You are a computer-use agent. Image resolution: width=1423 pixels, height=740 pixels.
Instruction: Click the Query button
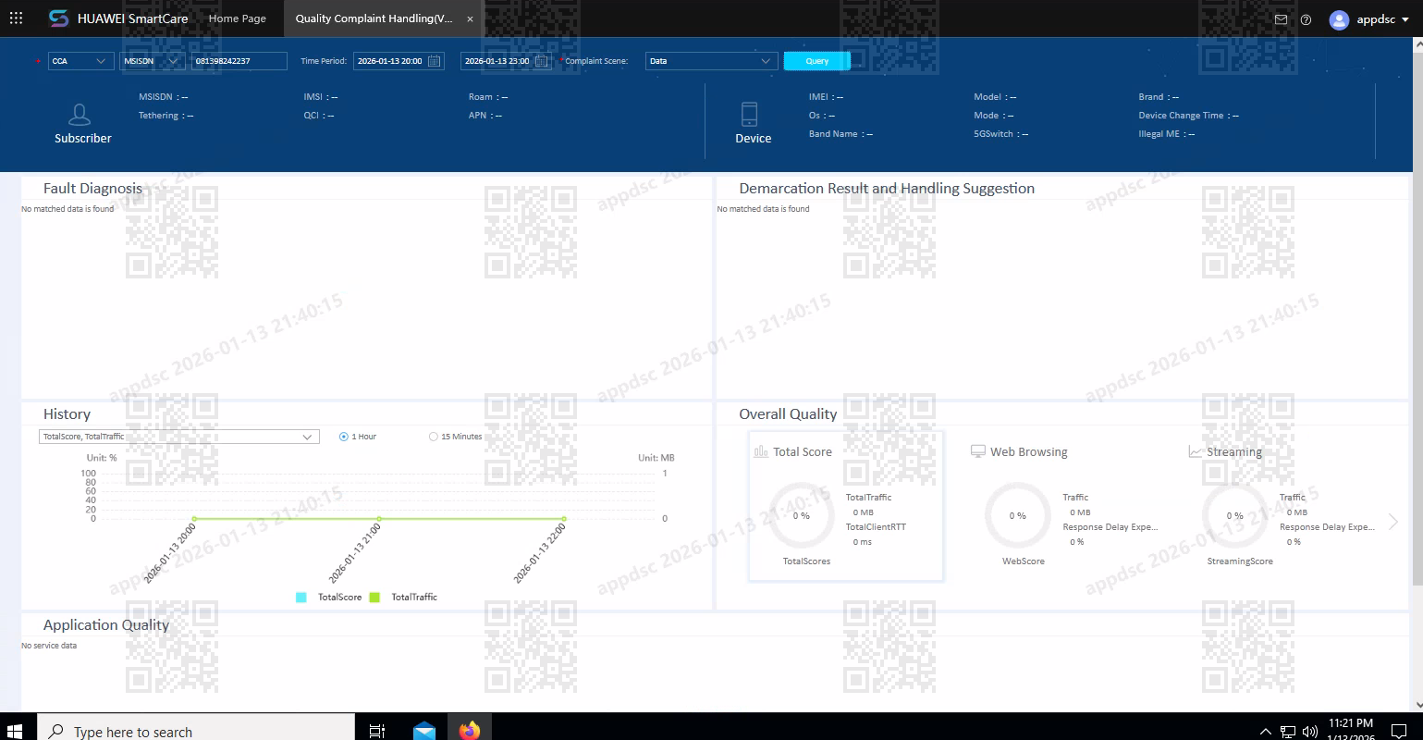(817, 61)
